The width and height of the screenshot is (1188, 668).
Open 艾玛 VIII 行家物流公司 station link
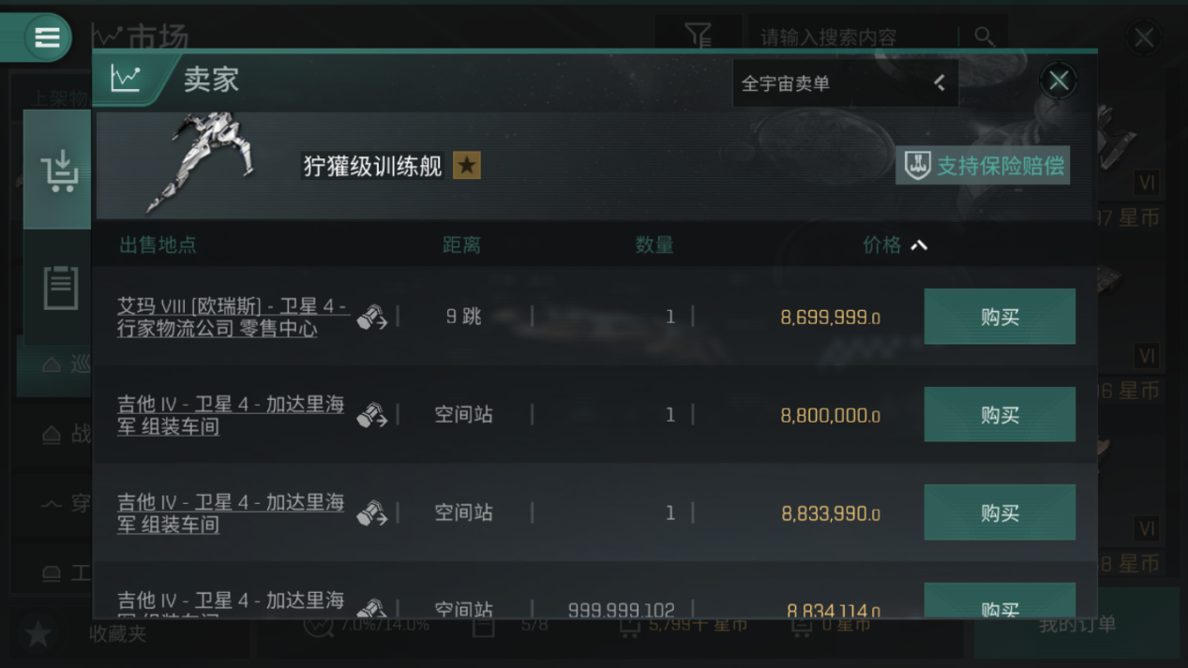click(232, 318)
